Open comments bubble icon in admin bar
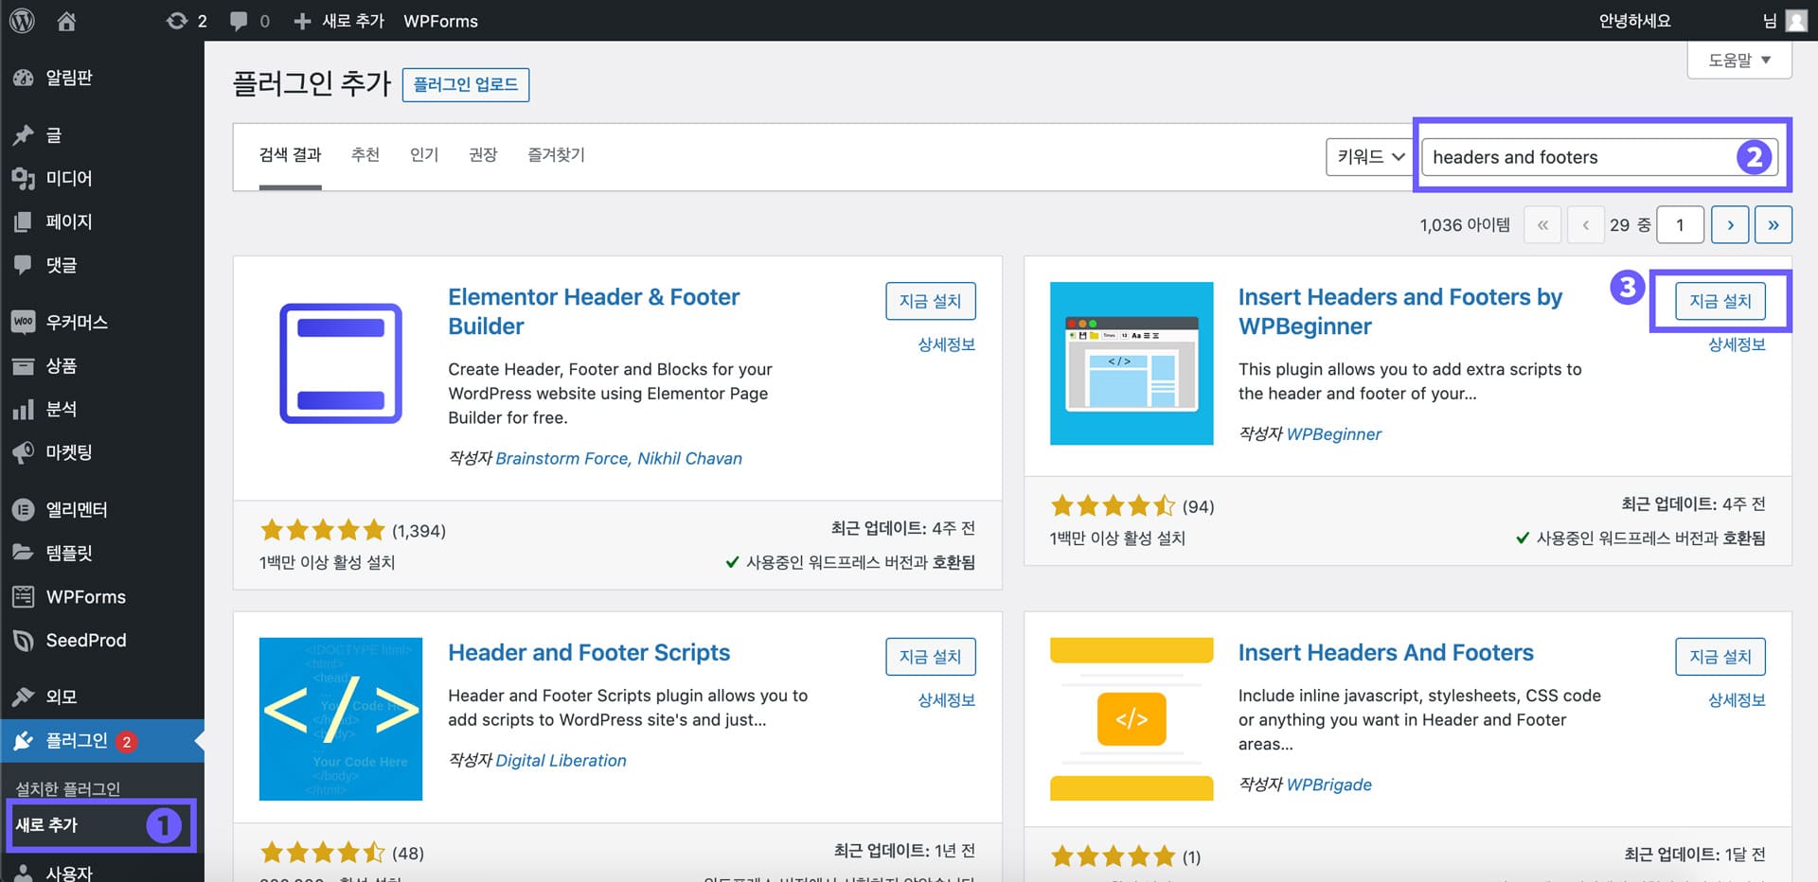This screenshot has width=1818, height=882. tap(239, 21)
